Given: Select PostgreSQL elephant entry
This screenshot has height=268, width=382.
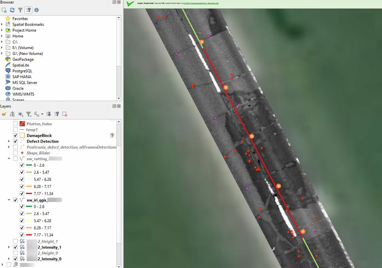Looking at the screenshot, I should pos(22,71).
